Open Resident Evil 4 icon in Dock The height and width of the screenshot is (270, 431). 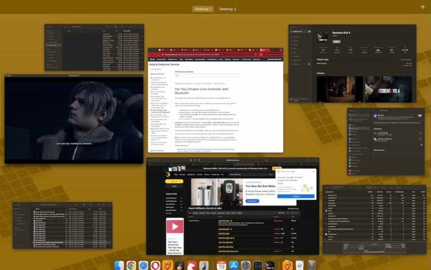(270, 266)
